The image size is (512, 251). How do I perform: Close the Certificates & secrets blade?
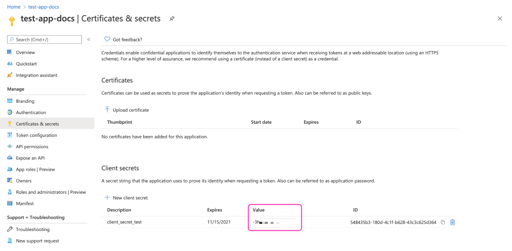coord(500,18)
